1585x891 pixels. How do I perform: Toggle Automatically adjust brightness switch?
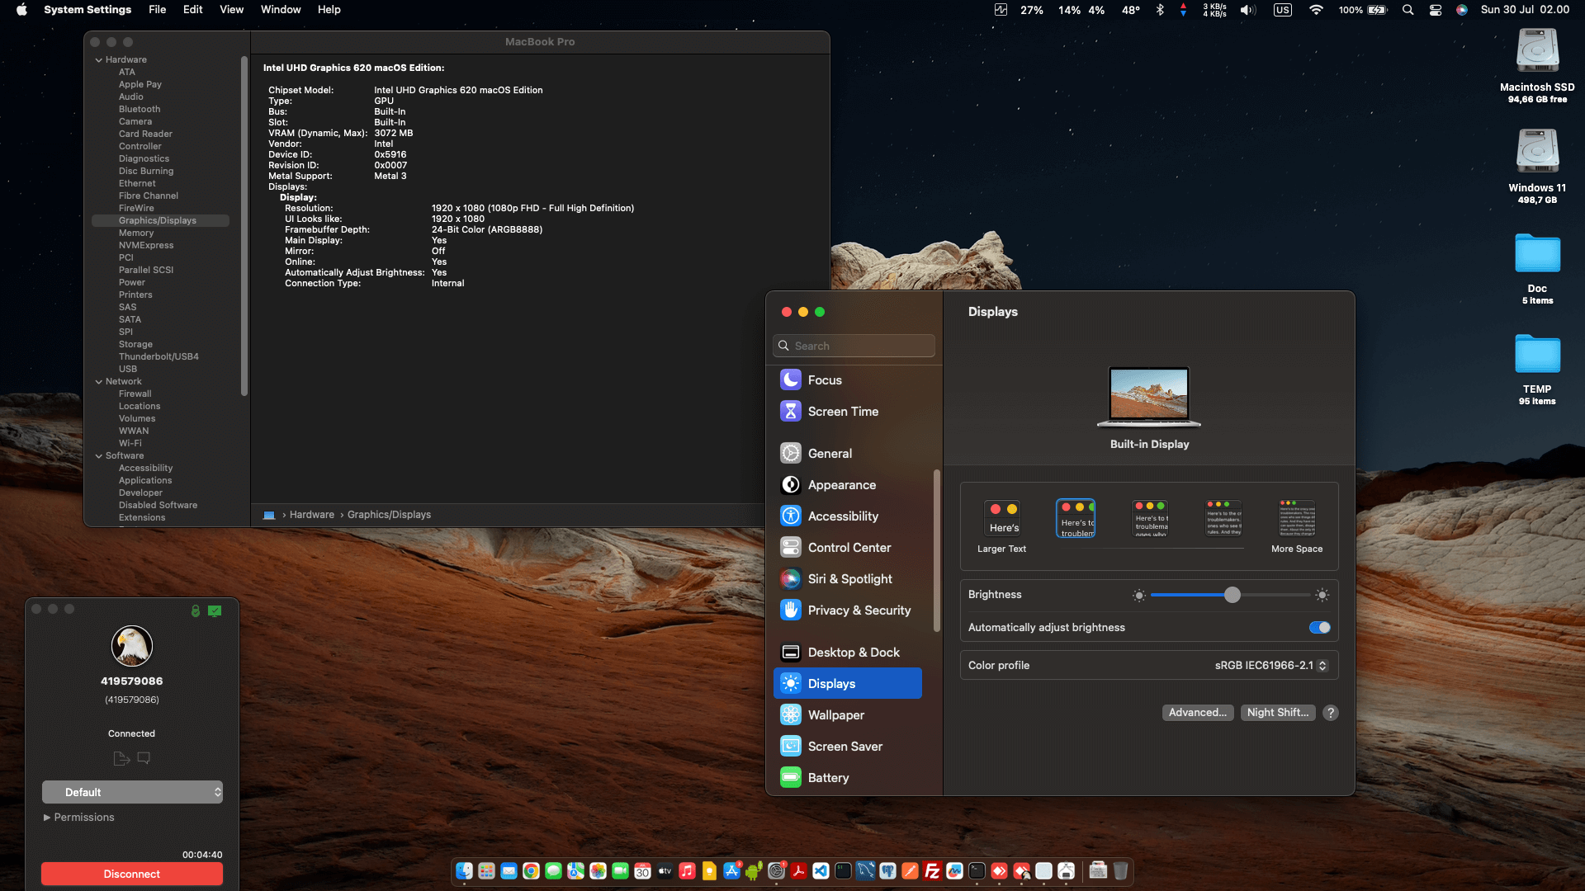pos(1319,627)
